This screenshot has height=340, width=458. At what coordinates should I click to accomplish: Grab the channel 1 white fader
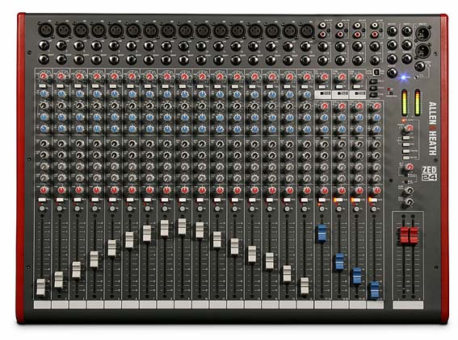click(x=41, y=287)
